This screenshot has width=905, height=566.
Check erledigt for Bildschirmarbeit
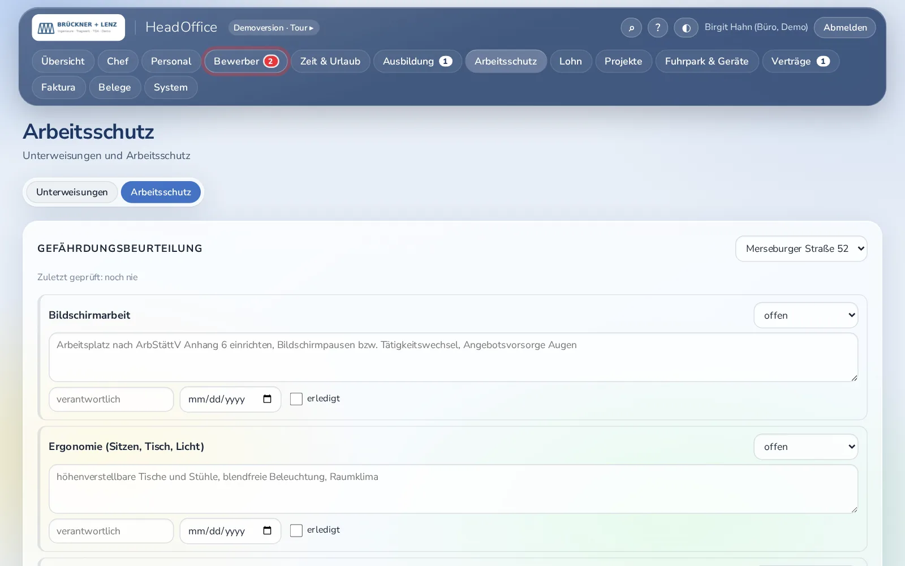[x=296, y=399]
